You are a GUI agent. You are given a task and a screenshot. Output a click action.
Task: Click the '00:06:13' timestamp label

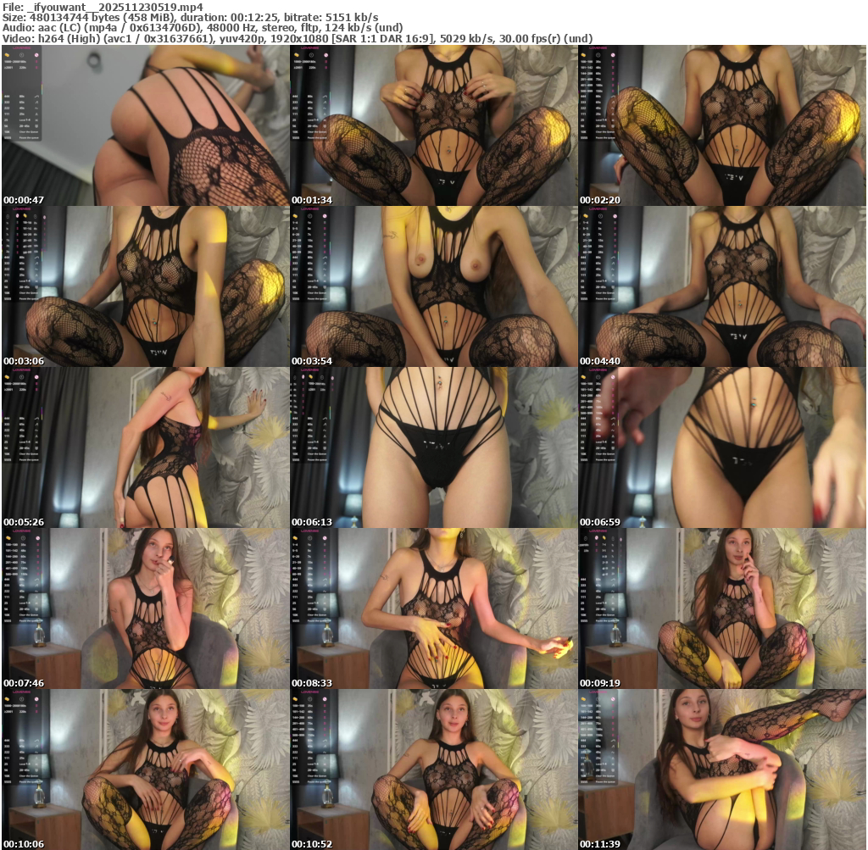[x=312, y=522]
